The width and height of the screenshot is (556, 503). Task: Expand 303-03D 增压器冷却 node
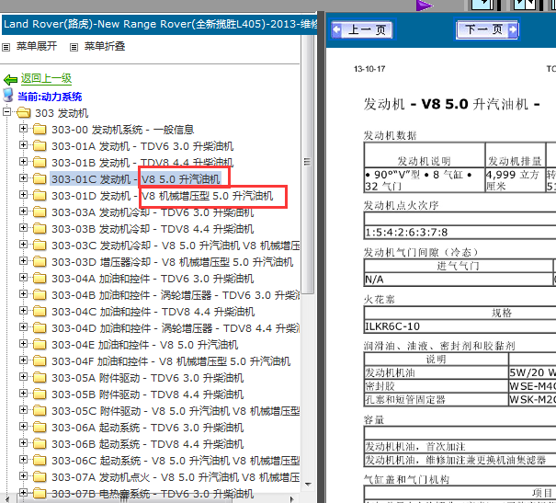[23, 261]
